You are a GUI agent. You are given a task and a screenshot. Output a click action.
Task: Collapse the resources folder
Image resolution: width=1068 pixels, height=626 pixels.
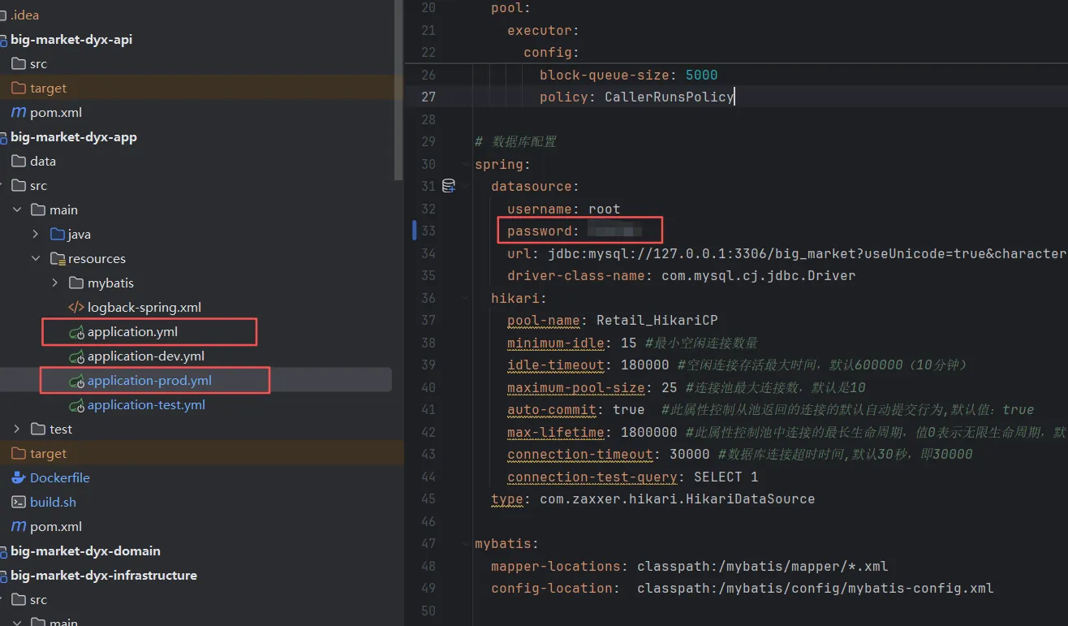(36, 258)
